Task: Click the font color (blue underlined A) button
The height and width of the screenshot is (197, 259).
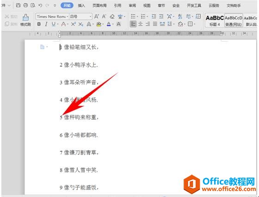Action: pyautogui.click(x=109, y=24)
